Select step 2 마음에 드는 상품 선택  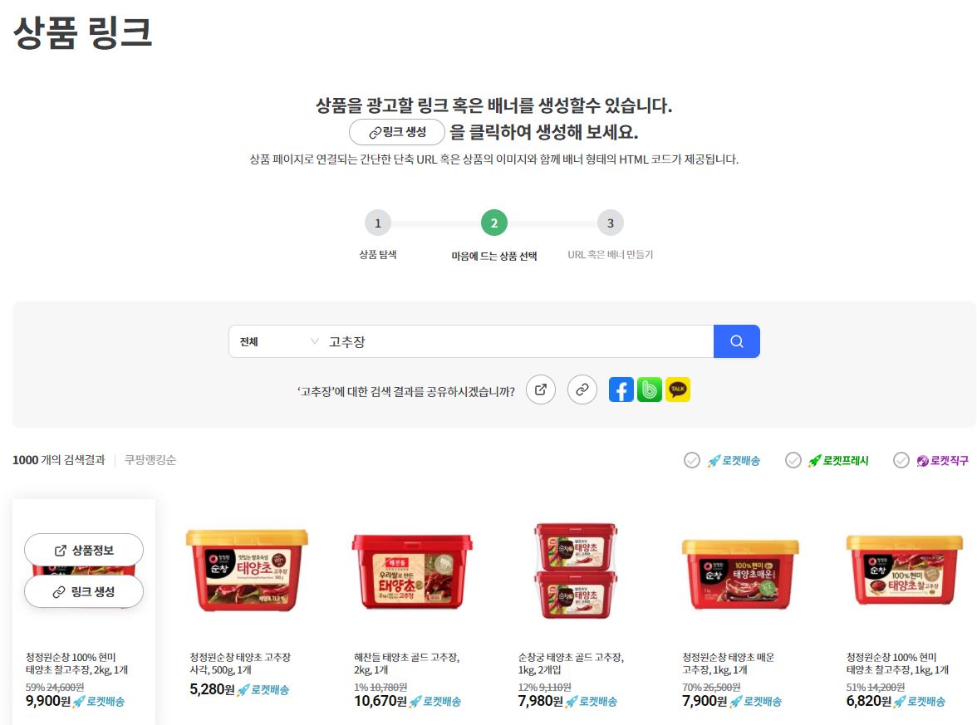point(494,223)
